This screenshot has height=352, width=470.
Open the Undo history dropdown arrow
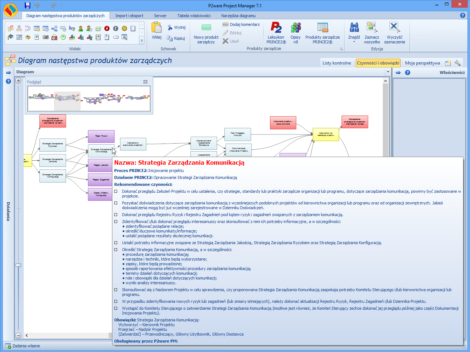45,5
